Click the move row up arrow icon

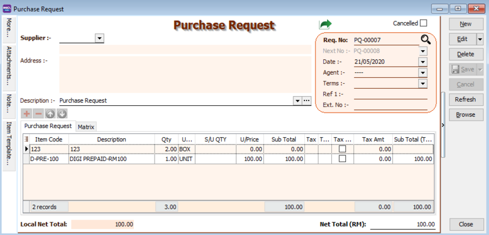click(x=50, y=114)
